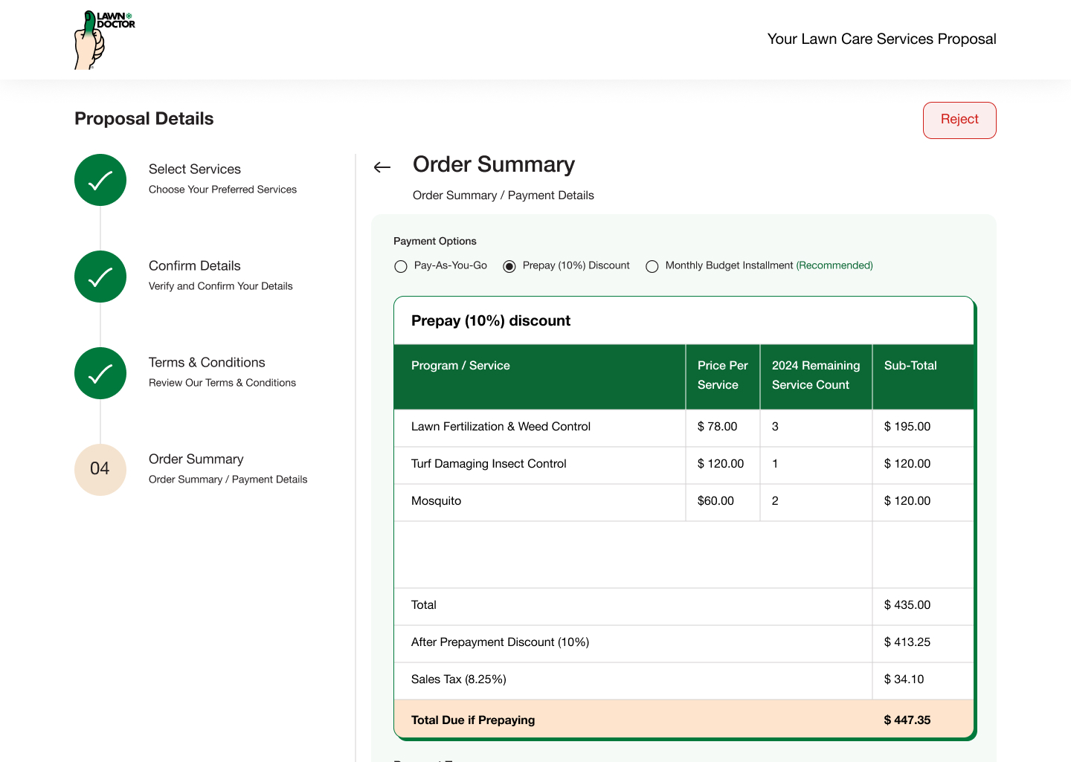Click the Select Services green checkmark circle
Image resolution: width=1071 pixels, height=762 pixels.
click(100, 180)
